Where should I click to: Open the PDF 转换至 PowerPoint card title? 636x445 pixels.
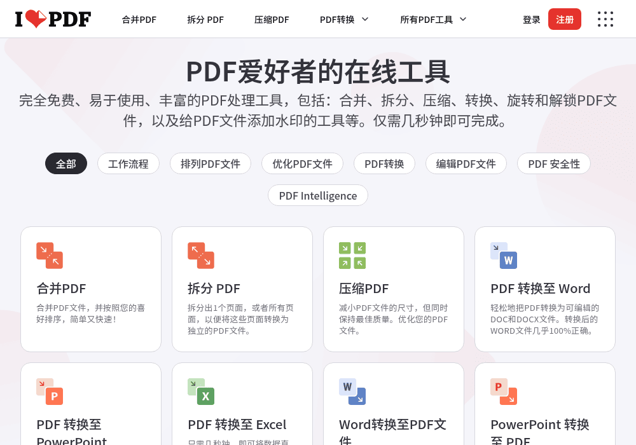(71, 432)
